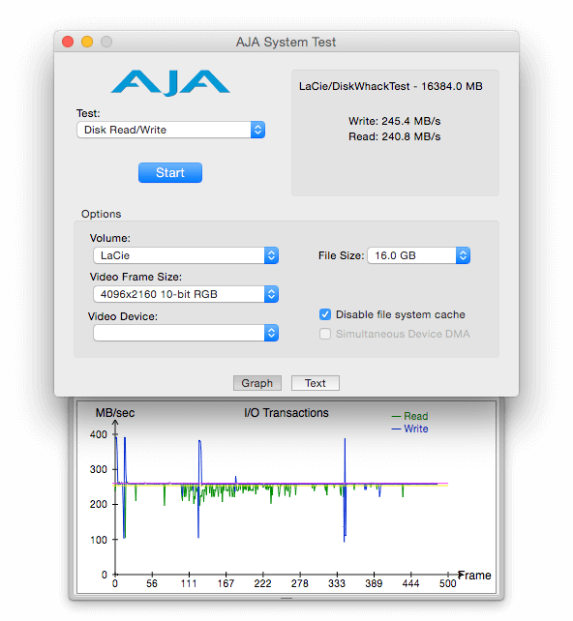The image size is (573, 621).
Task: Click the 400 tick on the MB/sec axis
Action: (99, 434)
